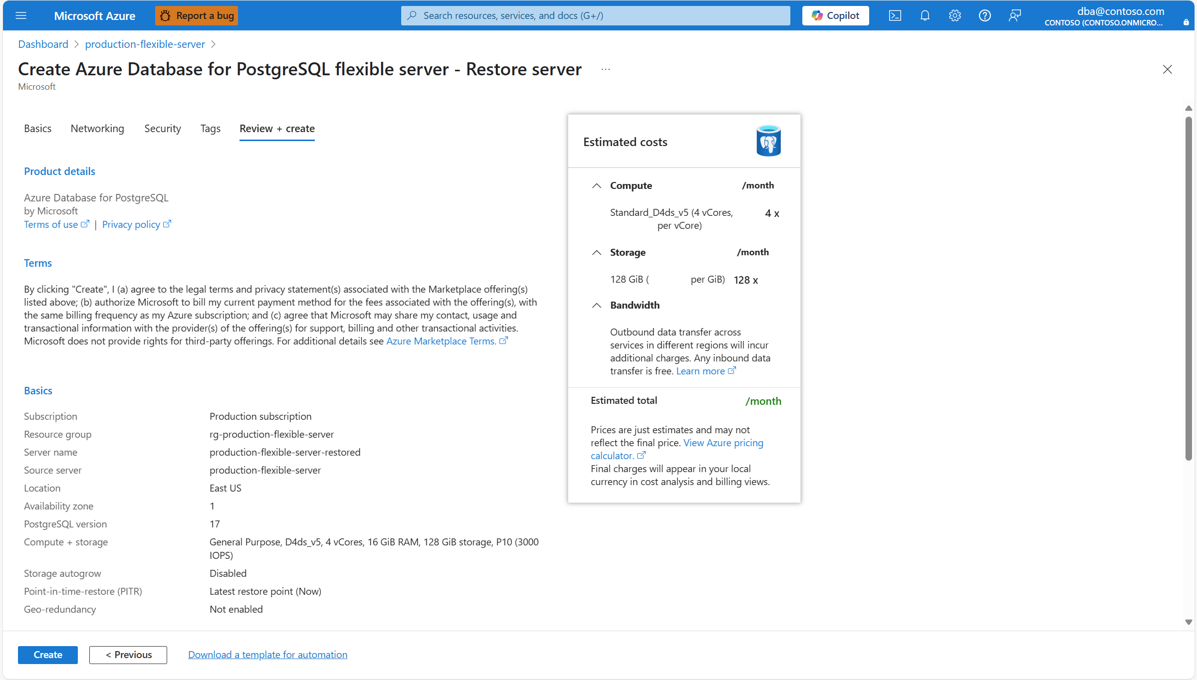Open the notifications bell
1197x680 pixels.
tap(925, 15)
